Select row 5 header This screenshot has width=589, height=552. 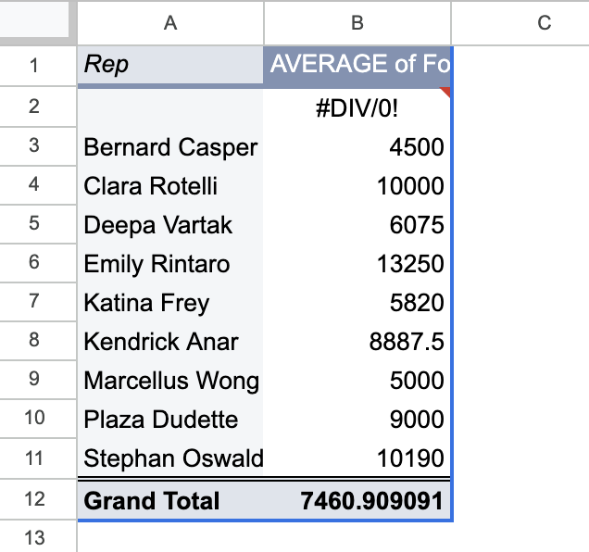38,224
